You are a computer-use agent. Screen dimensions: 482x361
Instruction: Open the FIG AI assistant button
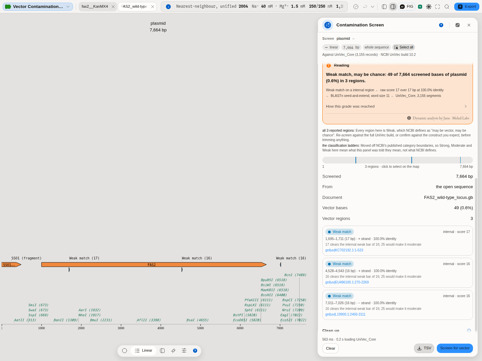point(407,7)
